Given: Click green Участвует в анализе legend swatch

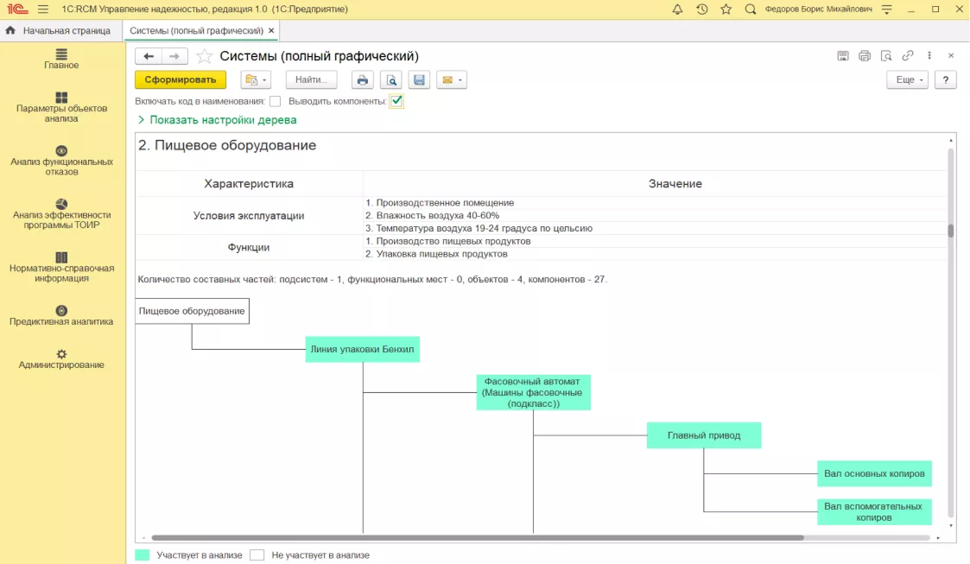Looking at the screenshot, I should 143,554.
